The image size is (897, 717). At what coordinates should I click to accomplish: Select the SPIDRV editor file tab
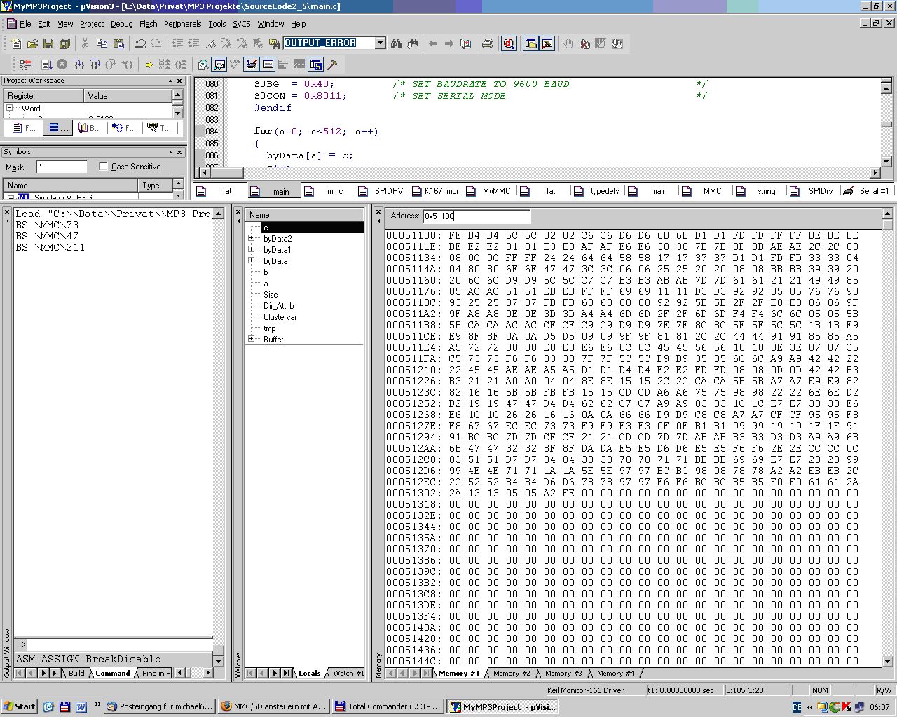pyautogui.click(x=381, y=190)
